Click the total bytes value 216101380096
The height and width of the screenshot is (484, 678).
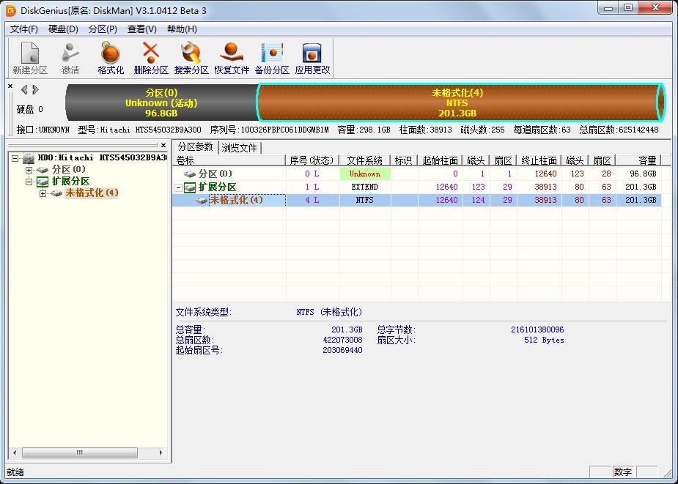pyautogui.click(x=537, y=330)
